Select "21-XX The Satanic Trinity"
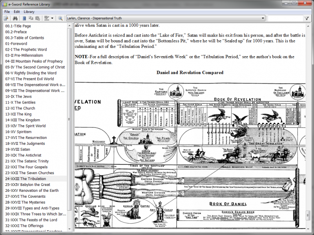Image resolution: width=314 pixels, height=235 pixels. (x=27, y=161)
